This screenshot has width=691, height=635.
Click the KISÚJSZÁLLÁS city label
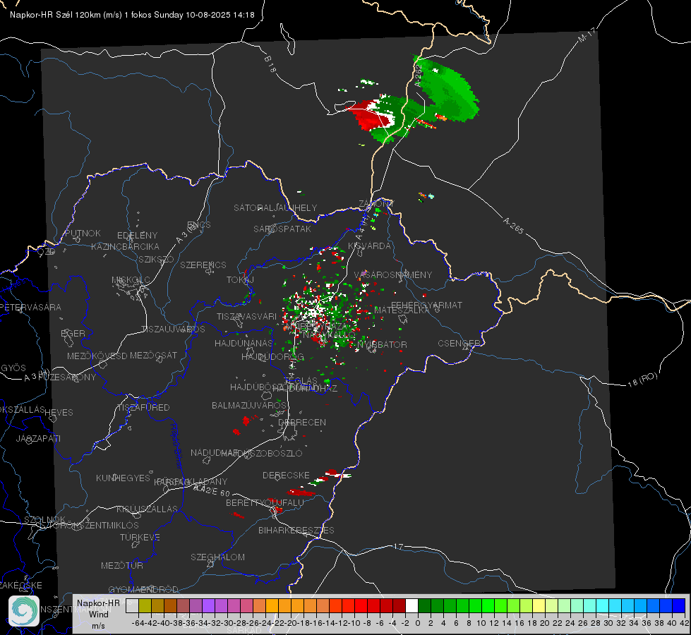click(x=148, y=509)
